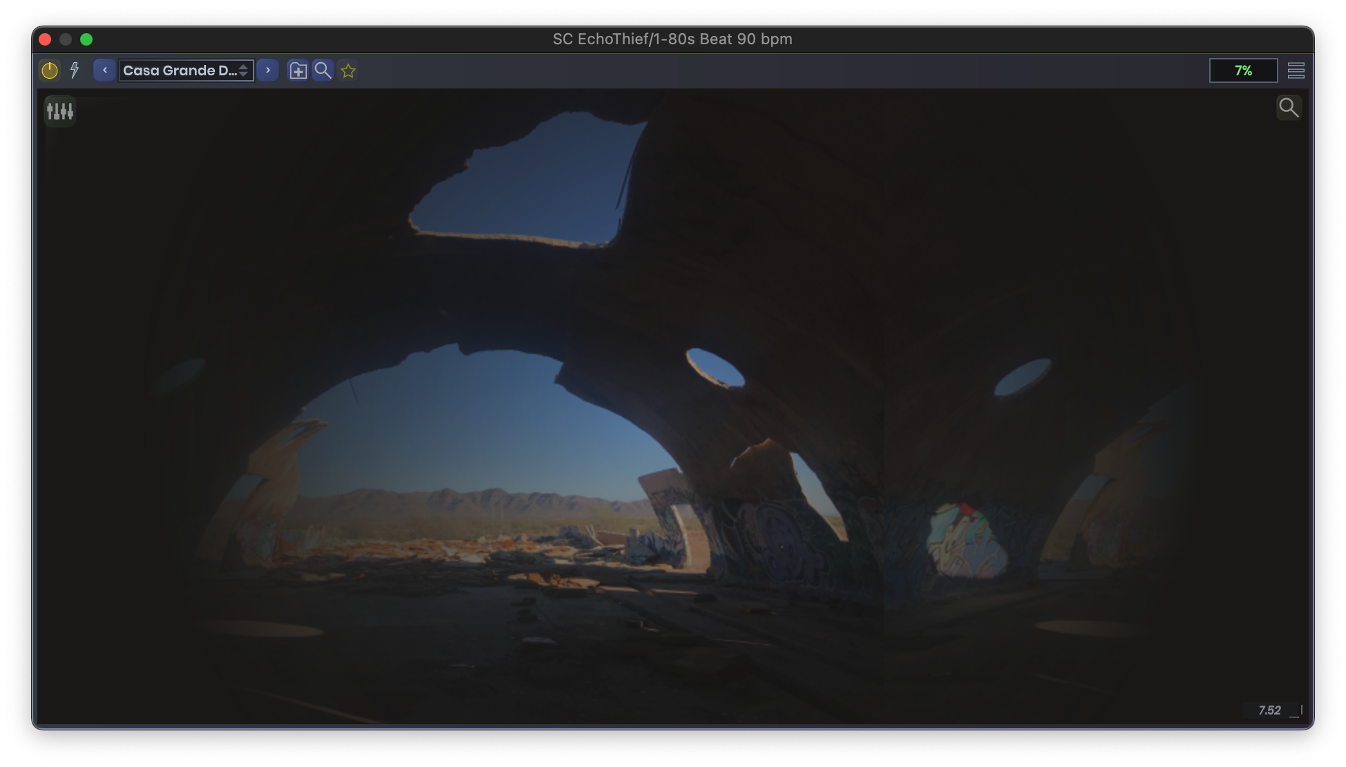
Task: Click the down arrow in preset selector
Action: [x=243, y=74]
